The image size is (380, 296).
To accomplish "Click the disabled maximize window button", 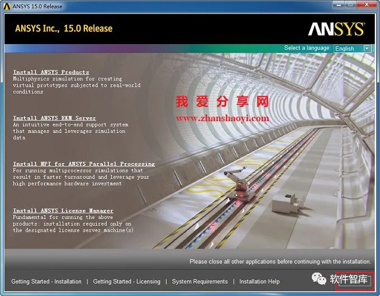I will point(351,4).
